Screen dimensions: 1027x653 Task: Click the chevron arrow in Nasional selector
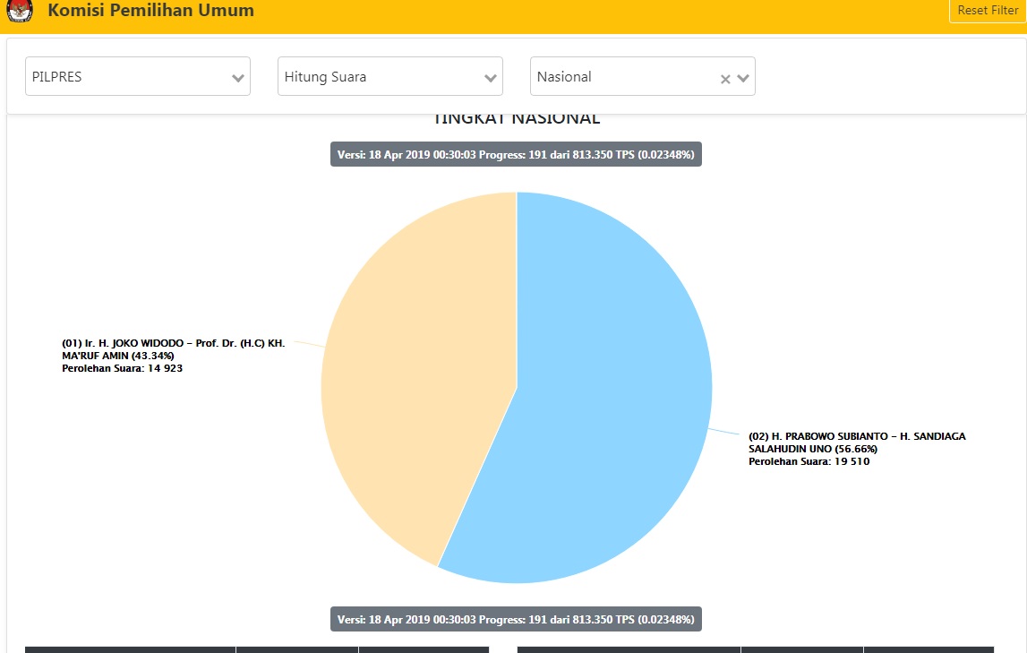click(x=743, y=78)
